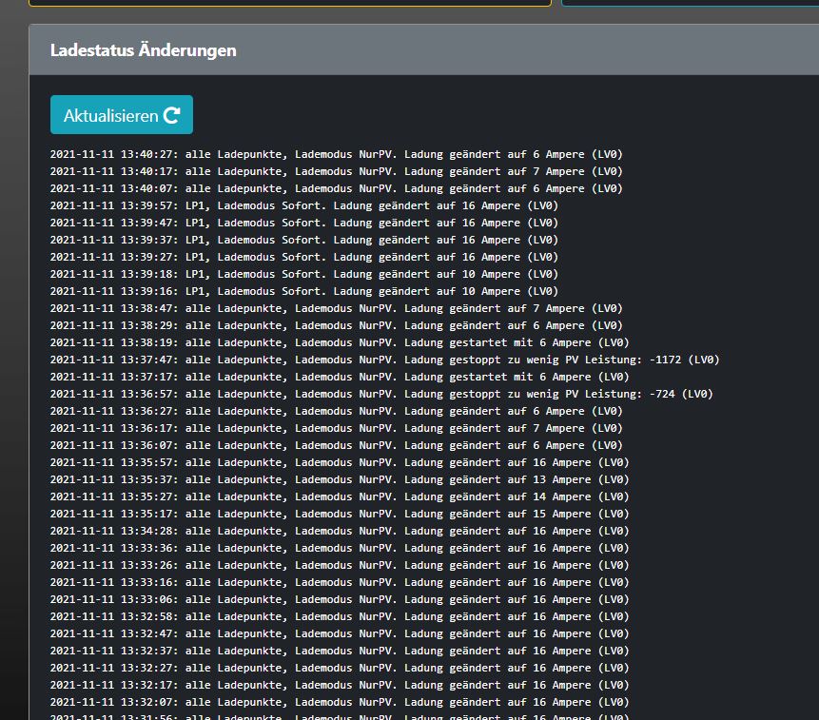
Task: Click the 13:38:47 NurPV 7 Ampere entry
Action: [336, 308]
